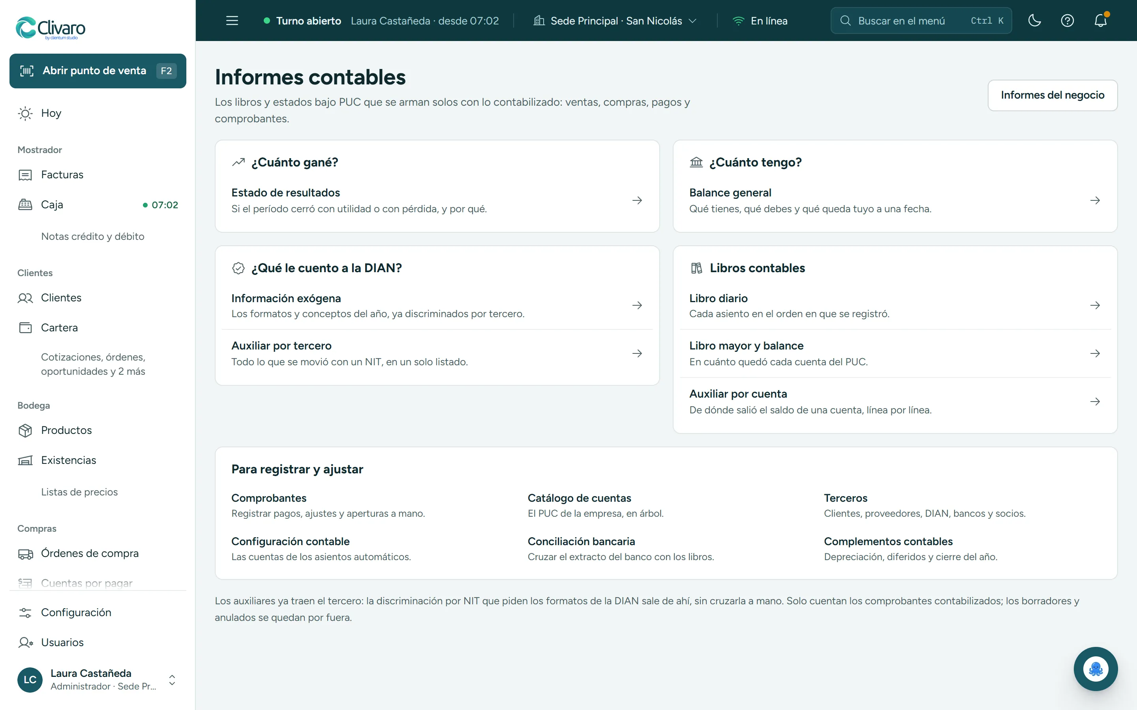1137x710 pixels.
Task: Click the trending arrow icon by ¿Cuánto gané?
Action: [238, 163]
